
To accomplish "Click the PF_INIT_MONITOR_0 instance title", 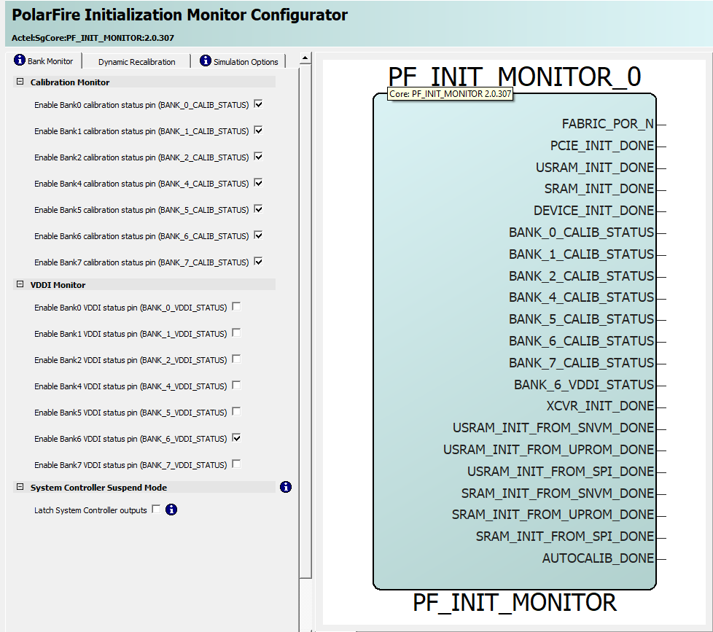I will pyautogui.click(x=514, y=77).
